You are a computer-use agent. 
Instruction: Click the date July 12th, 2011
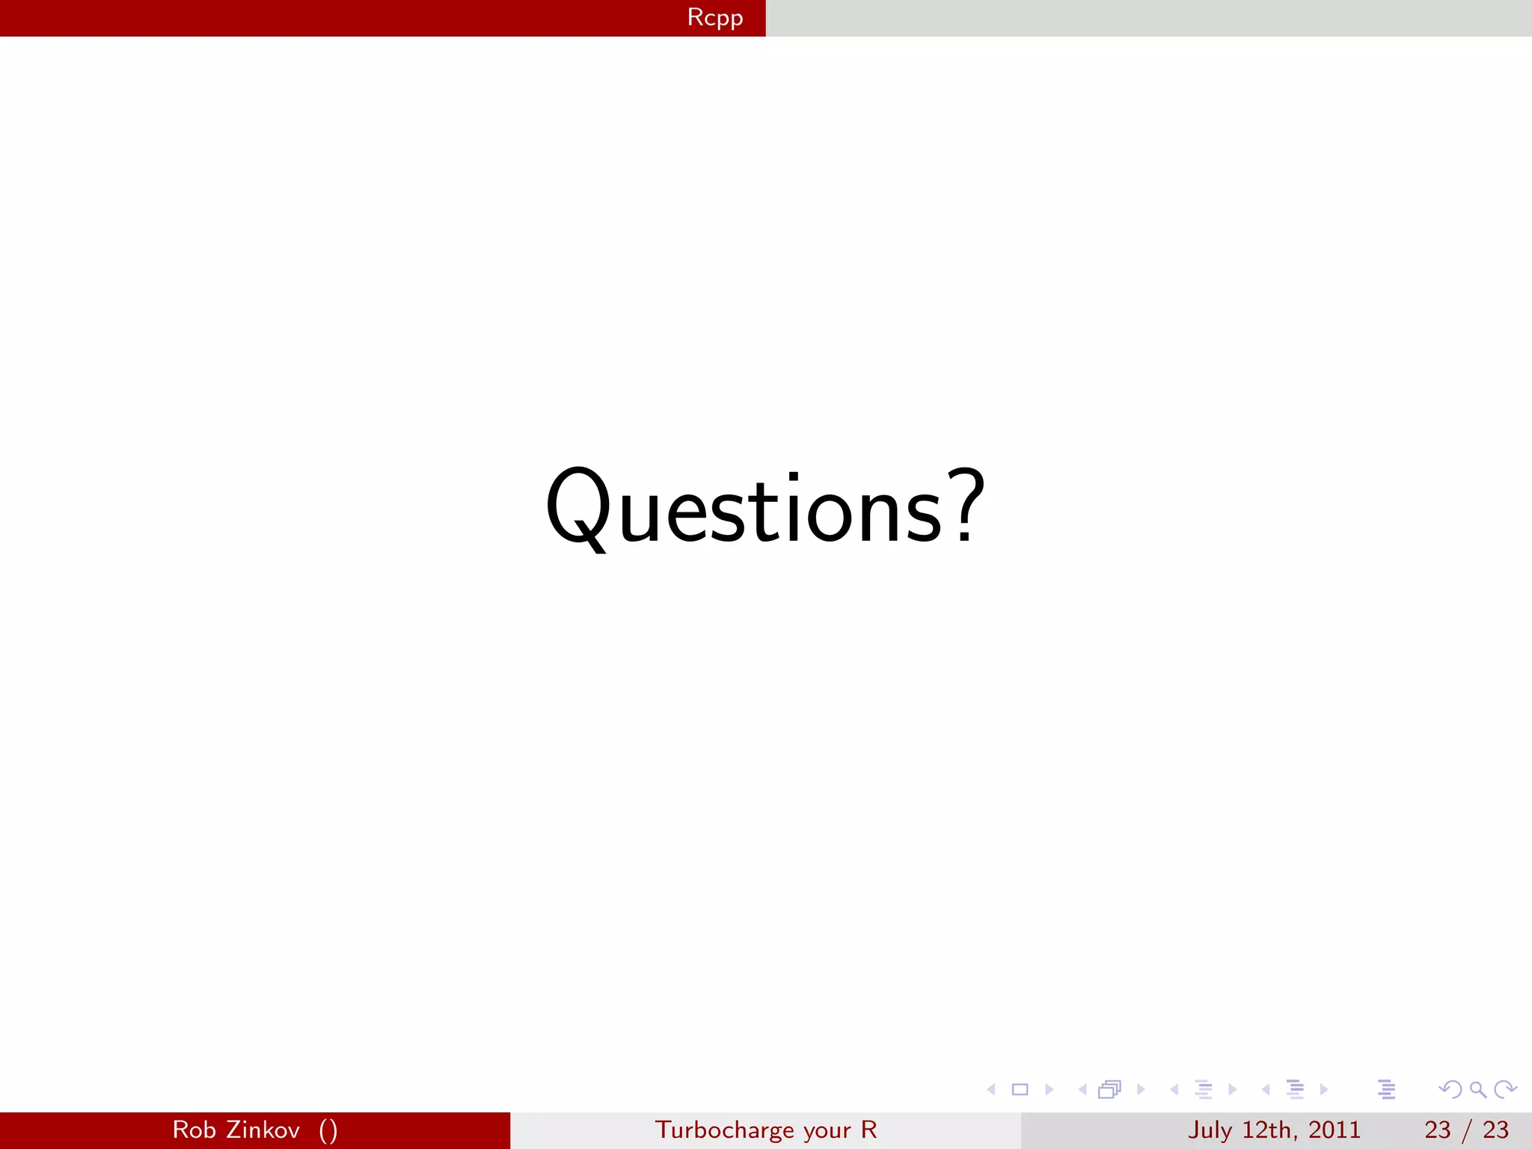1274,1130
